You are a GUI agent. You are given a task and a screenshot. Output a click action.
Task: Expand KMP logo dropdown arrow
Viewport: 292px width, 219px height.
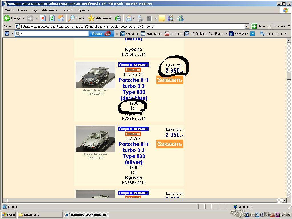click(x=13, y=34)
